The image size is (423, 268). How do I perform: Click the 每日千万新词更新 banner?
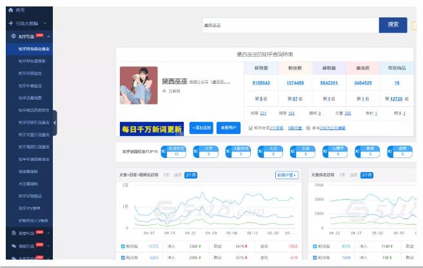pos(152,129)
